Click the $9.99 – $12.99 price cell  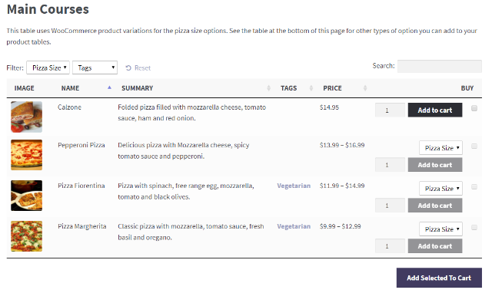pyautogui.click(x=340, y=226)
